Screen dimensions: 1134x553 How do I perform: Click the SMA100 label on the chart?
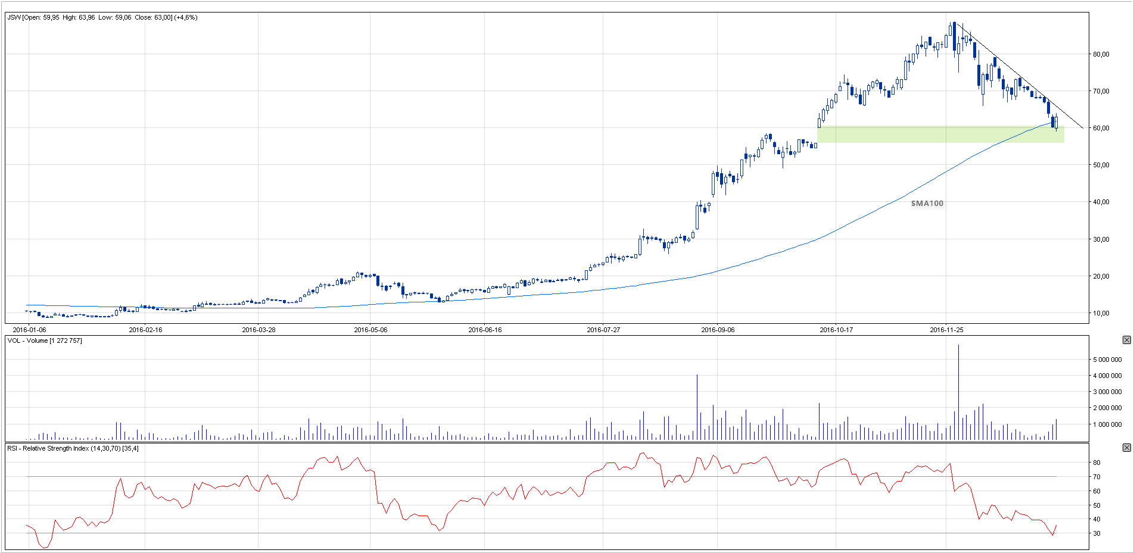pos(927,204)
